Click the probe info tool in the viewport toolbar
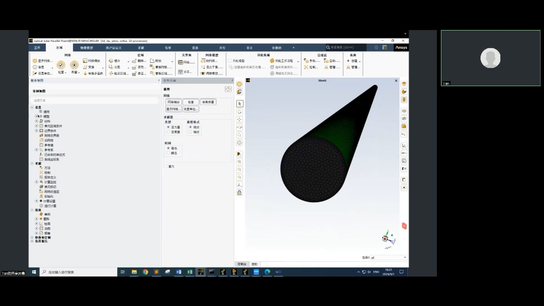The height and width of the screenshot is (306, 544). coord(239,143)
